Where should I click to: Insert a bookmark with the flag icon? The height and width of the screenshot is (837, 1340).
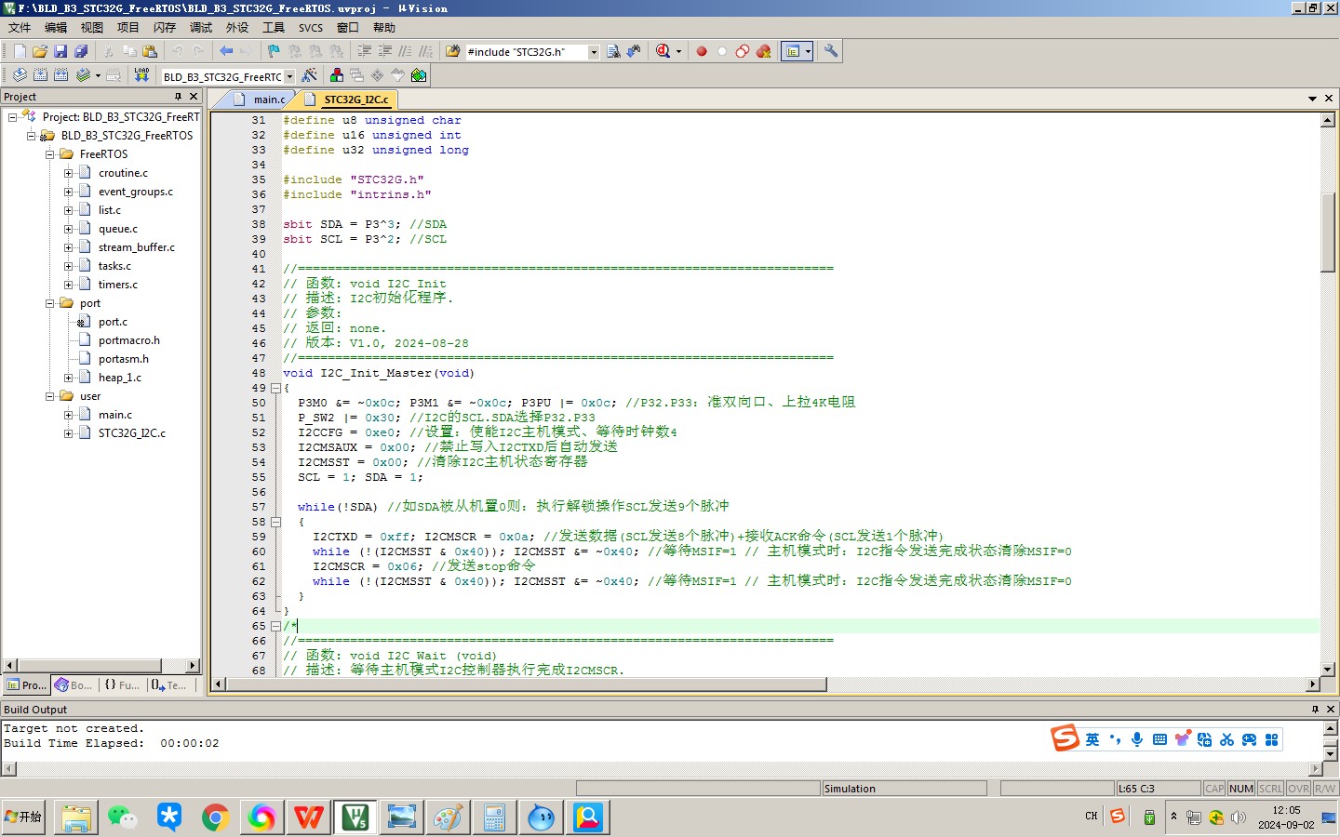(274, 52)
